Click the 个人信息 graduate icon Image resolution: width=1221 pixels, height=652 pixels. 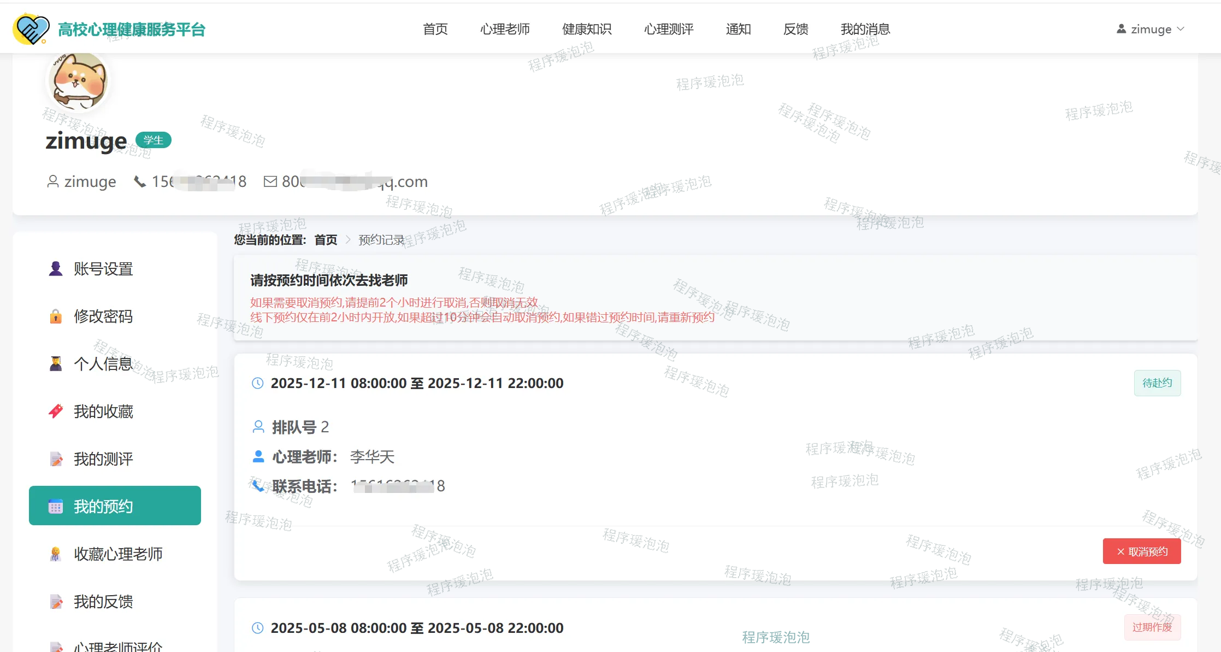55,364
